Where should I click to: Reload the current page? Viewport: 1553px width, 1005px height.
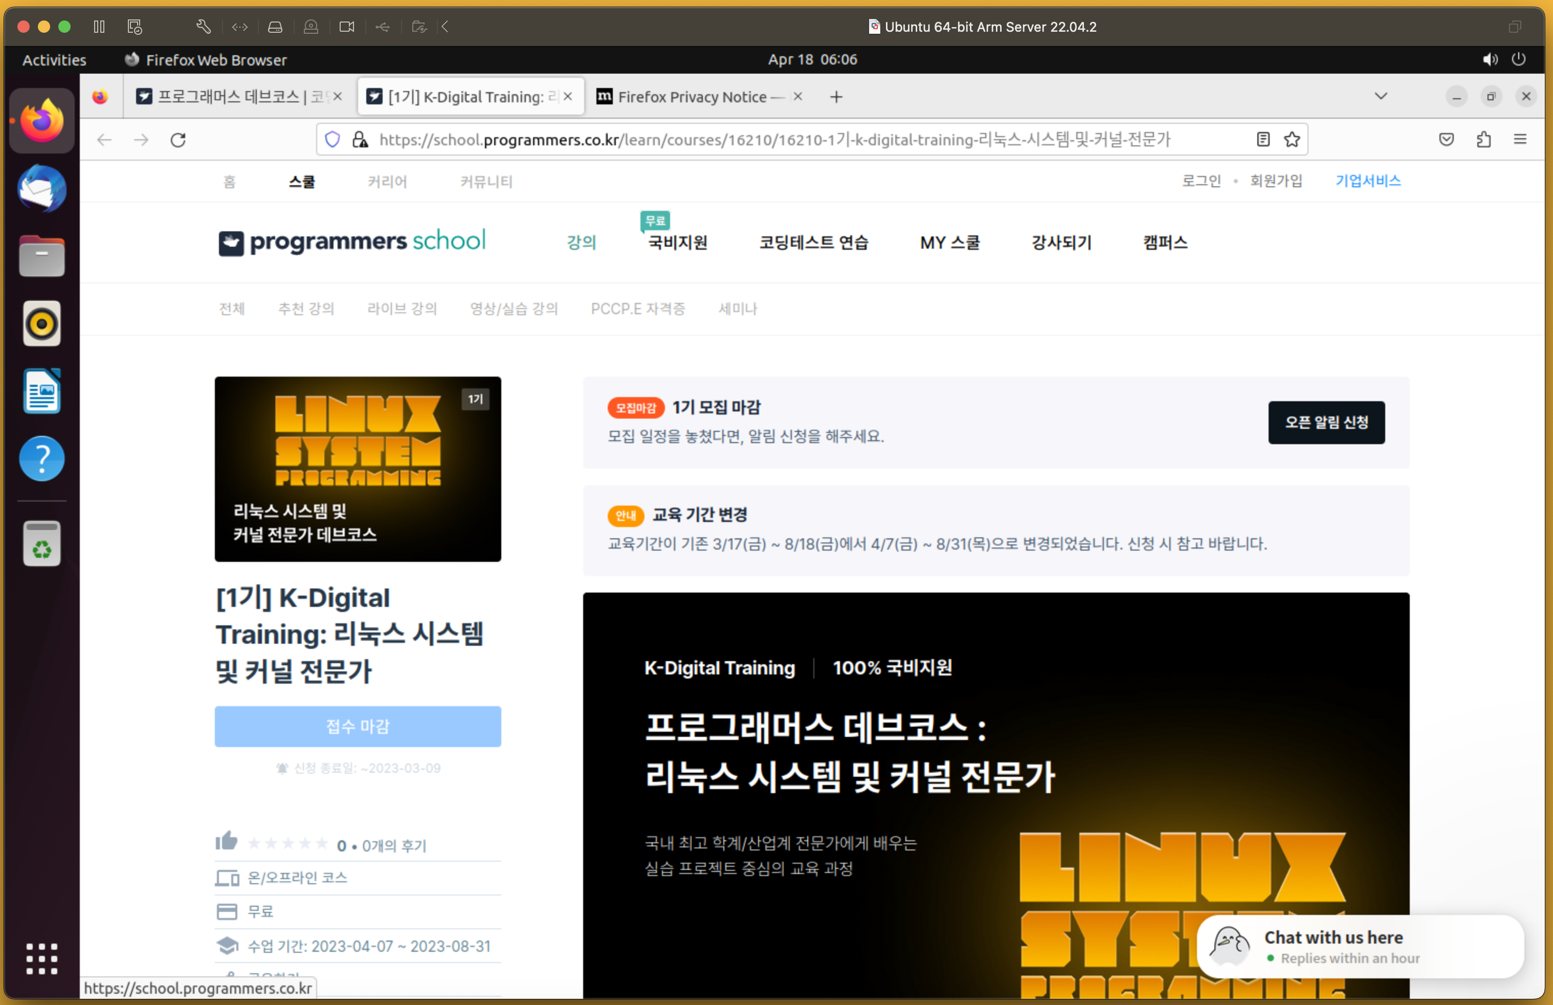pyautogui.click(x=178, y=140)
